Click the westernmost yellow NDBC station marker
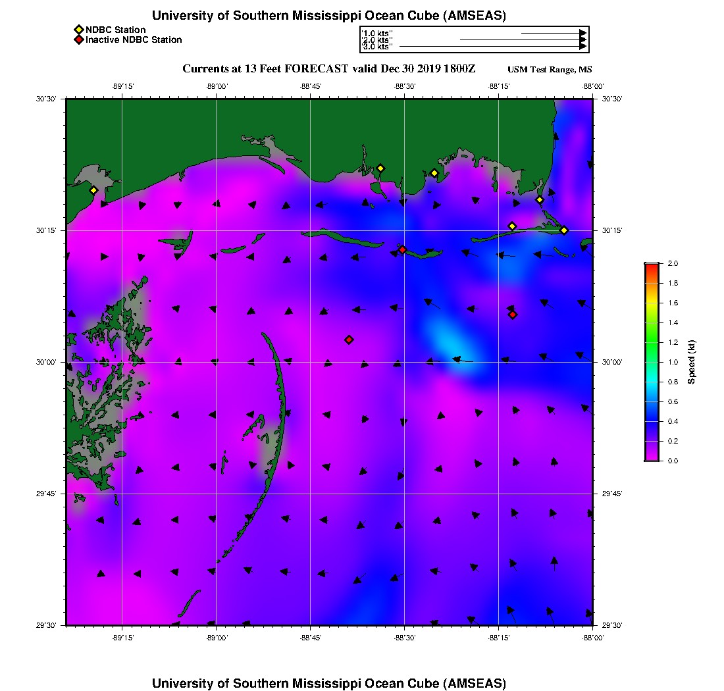 [93, 190]
